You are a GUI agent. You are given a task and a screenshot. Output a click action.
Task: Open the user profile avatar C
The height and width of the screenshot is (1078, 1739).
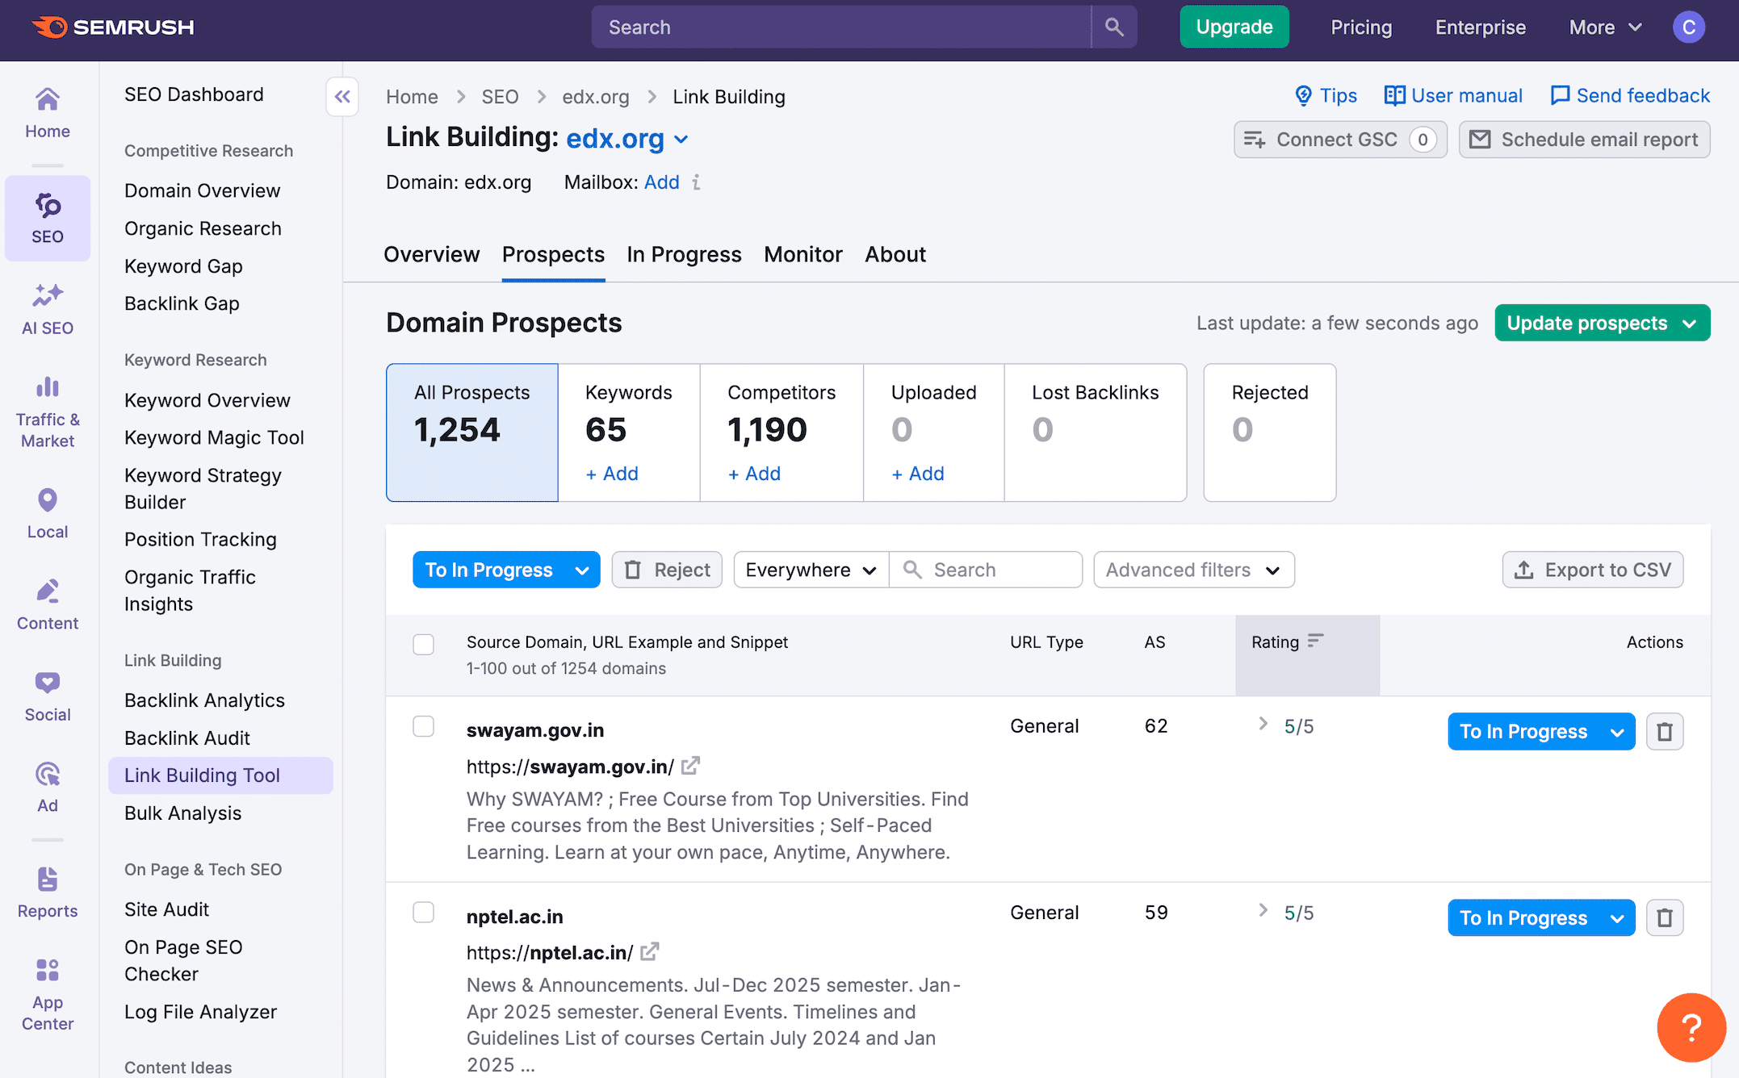pyautogui.click(x=1688, y=27)
